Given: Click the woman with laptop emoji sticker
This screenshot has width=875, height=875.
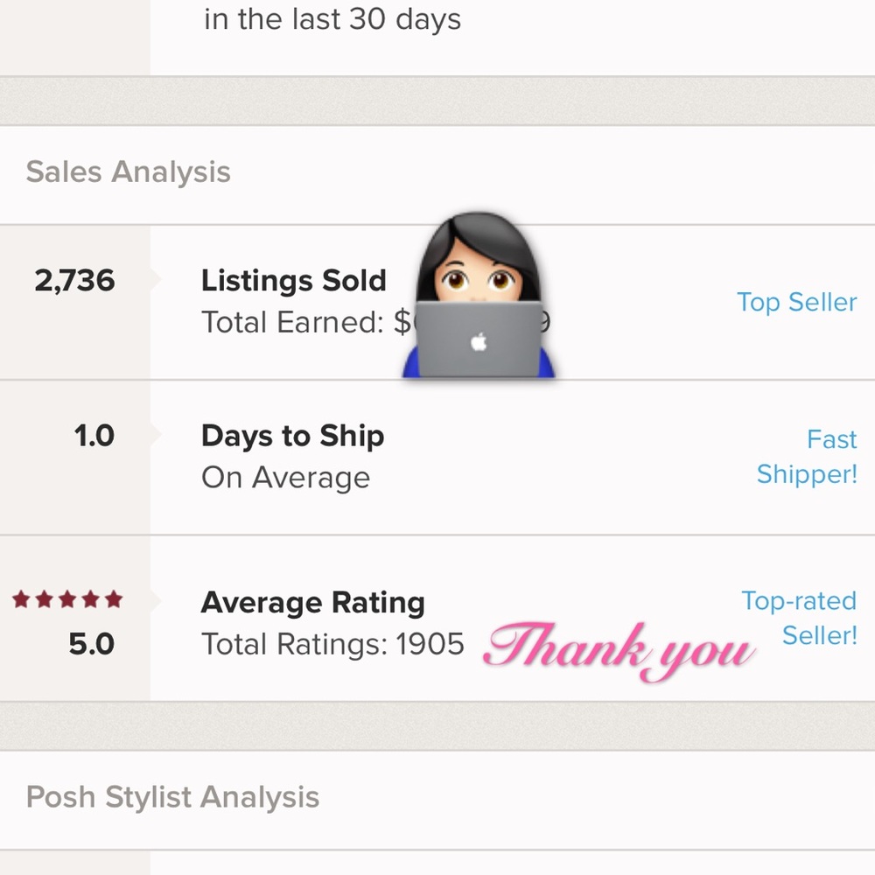Looking at the screenshot, I should coord(479,295).
